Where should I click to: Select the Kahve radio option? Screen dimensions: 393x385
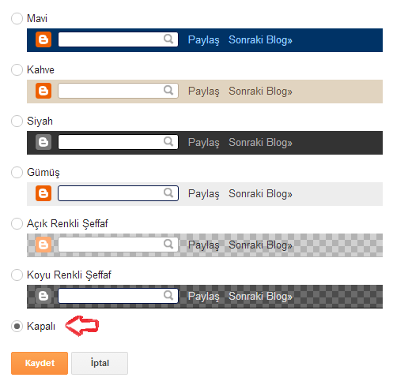17,70
